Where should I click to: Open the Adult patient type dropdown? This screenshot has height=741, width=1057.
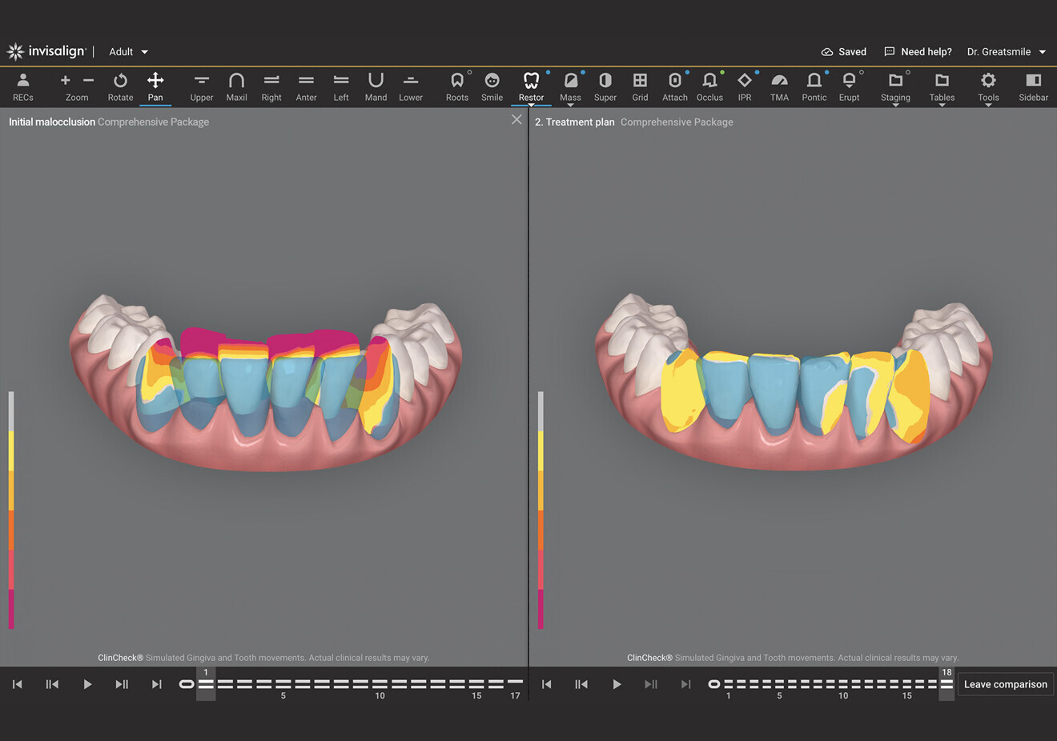[127, 51]
